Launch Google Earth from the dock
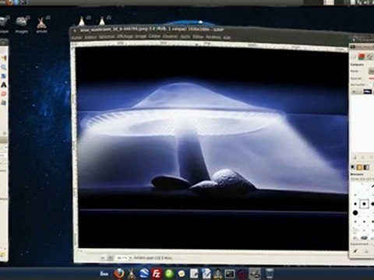374x280 pixels. pyautogui.click(x=144, y=273)
